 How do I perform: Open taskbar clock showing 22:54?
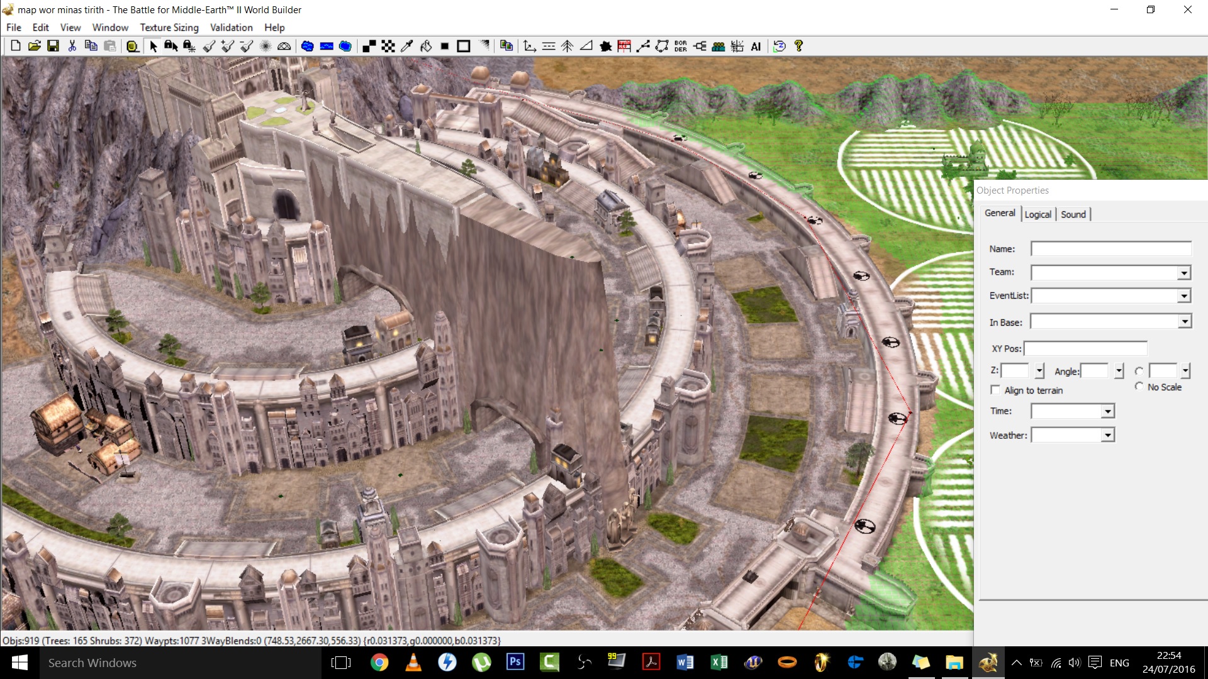[1169, 663]
